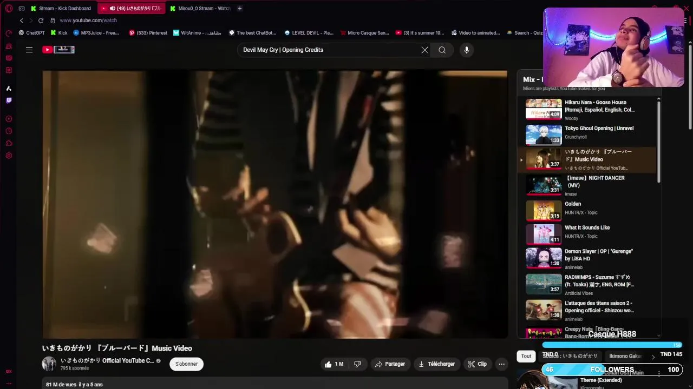
Task: Play Golden by HUNTR/X
Action: click(587, 210)
